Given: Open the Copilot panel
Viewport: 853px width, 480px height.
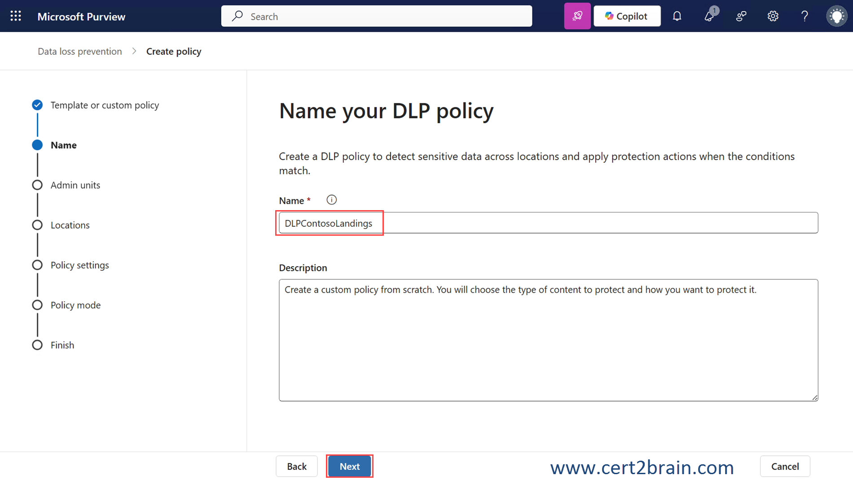Looking at the screenshot, I should pyautogui.click(x=627, y=16).
